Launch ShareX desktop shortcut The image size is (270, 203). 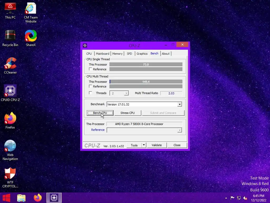(x=31, y=38)
